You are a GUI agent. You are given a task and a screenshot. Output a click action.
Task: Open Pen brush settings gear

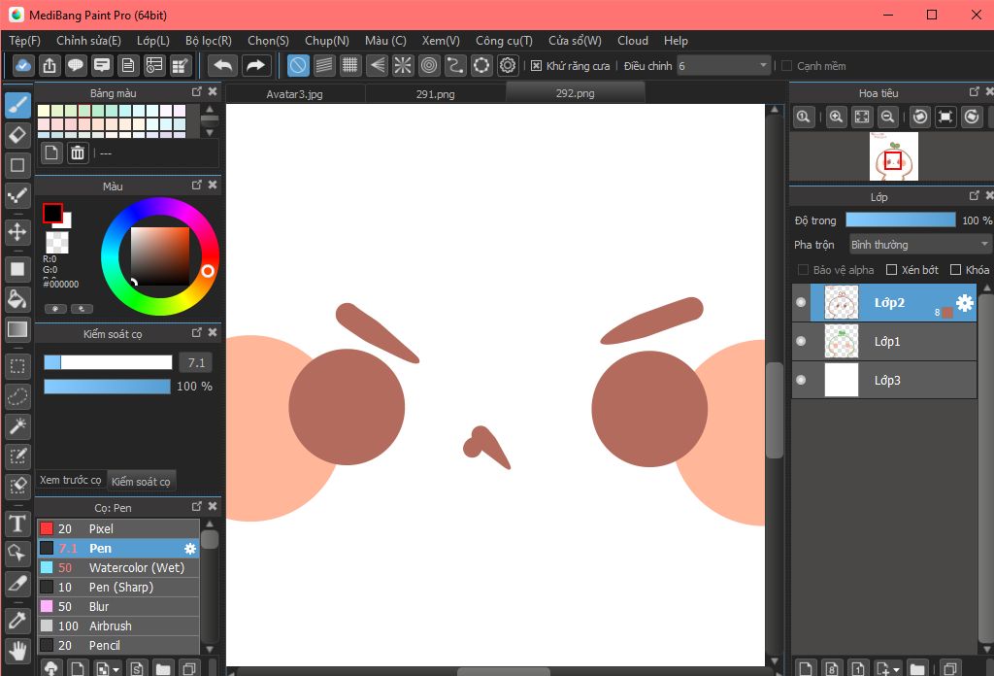point(190,549)
